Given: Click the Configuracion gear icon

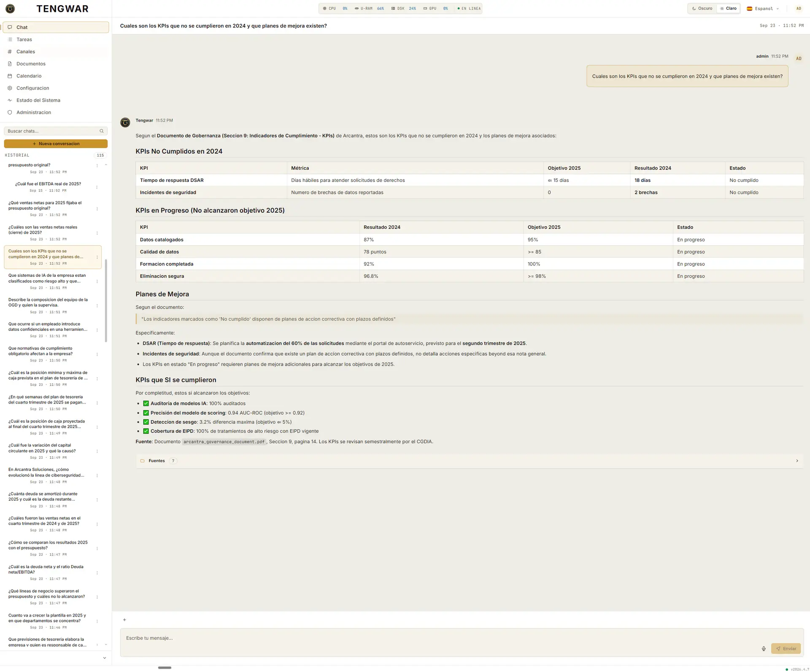Looking at the screenshot, I should pos(10,88).
